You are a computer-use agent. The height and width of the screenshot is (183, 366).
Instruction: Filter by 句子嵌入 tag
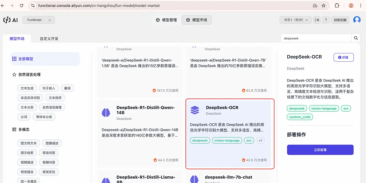coord(49,88)
